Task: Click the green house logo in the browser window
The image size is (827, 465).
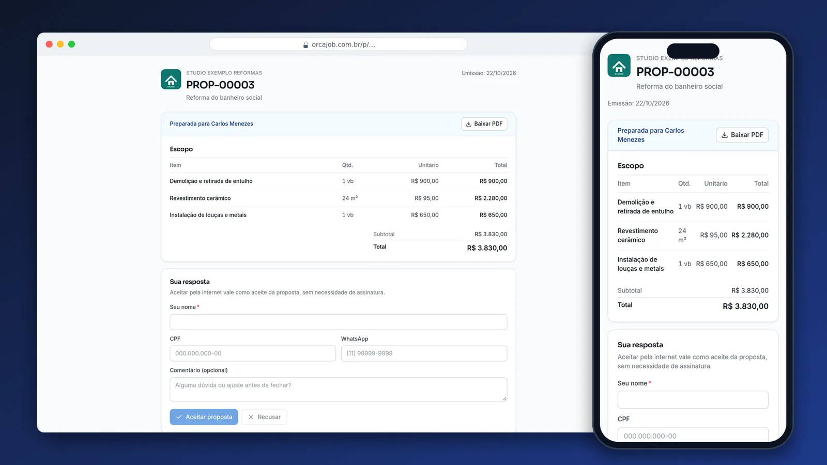Action: point(171,80)
